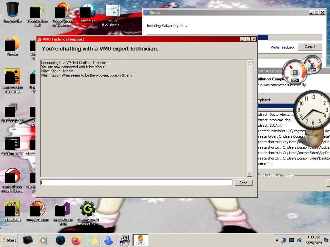Viewport: 330px width, 247px height.
Task: Click 'You are now connected with Nilam Kapur'
Action: [x=73, y=67]
